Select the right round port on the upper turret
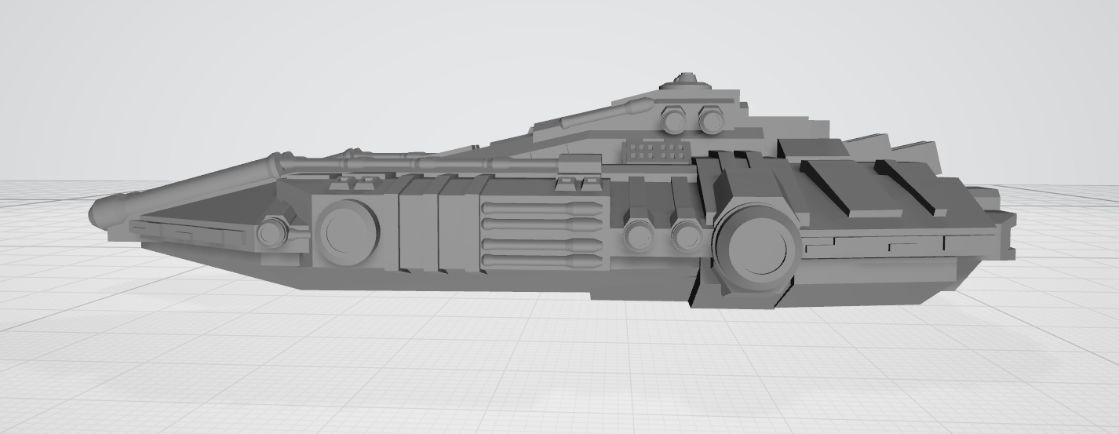The width and height of the screenshot is (1119, 434). pyautogui.click(x=710, y=120)
